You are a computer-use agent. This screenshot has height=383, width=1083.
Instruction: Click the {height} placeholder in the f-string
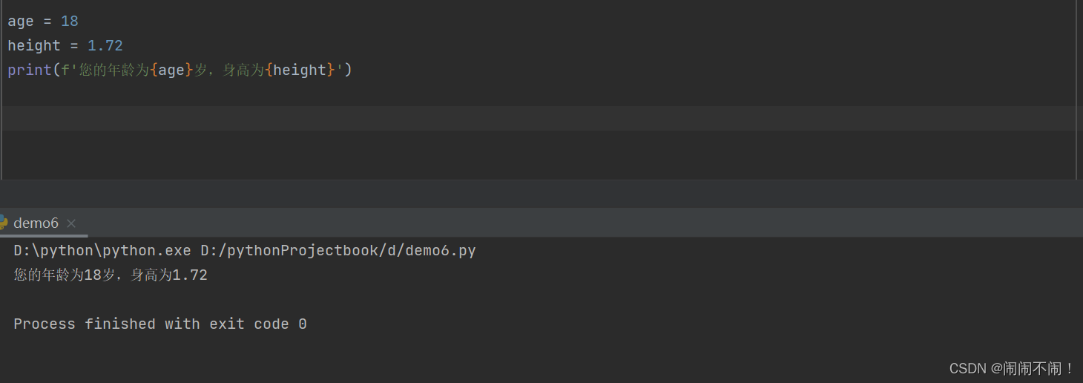[x=300, y=70]
